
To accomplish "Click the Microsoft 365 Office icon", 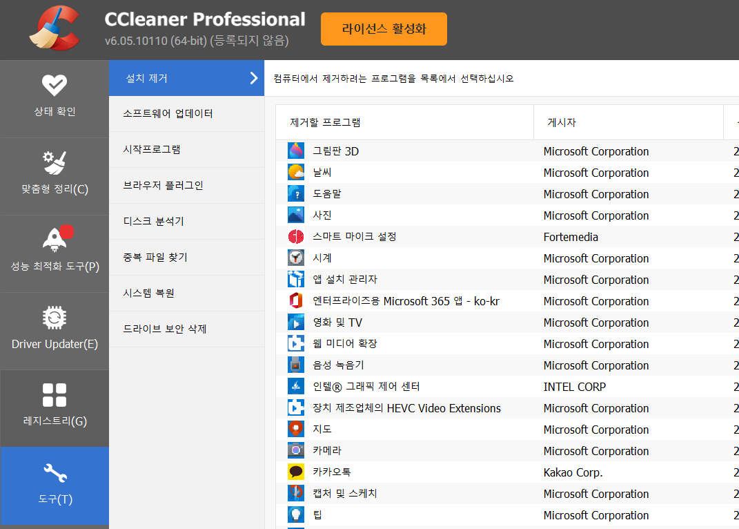I will [296, 300].
